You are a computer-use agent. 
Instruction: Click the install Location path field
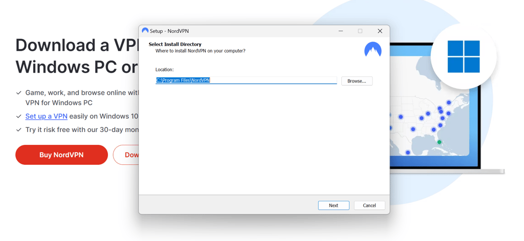(x=246, y=80)
